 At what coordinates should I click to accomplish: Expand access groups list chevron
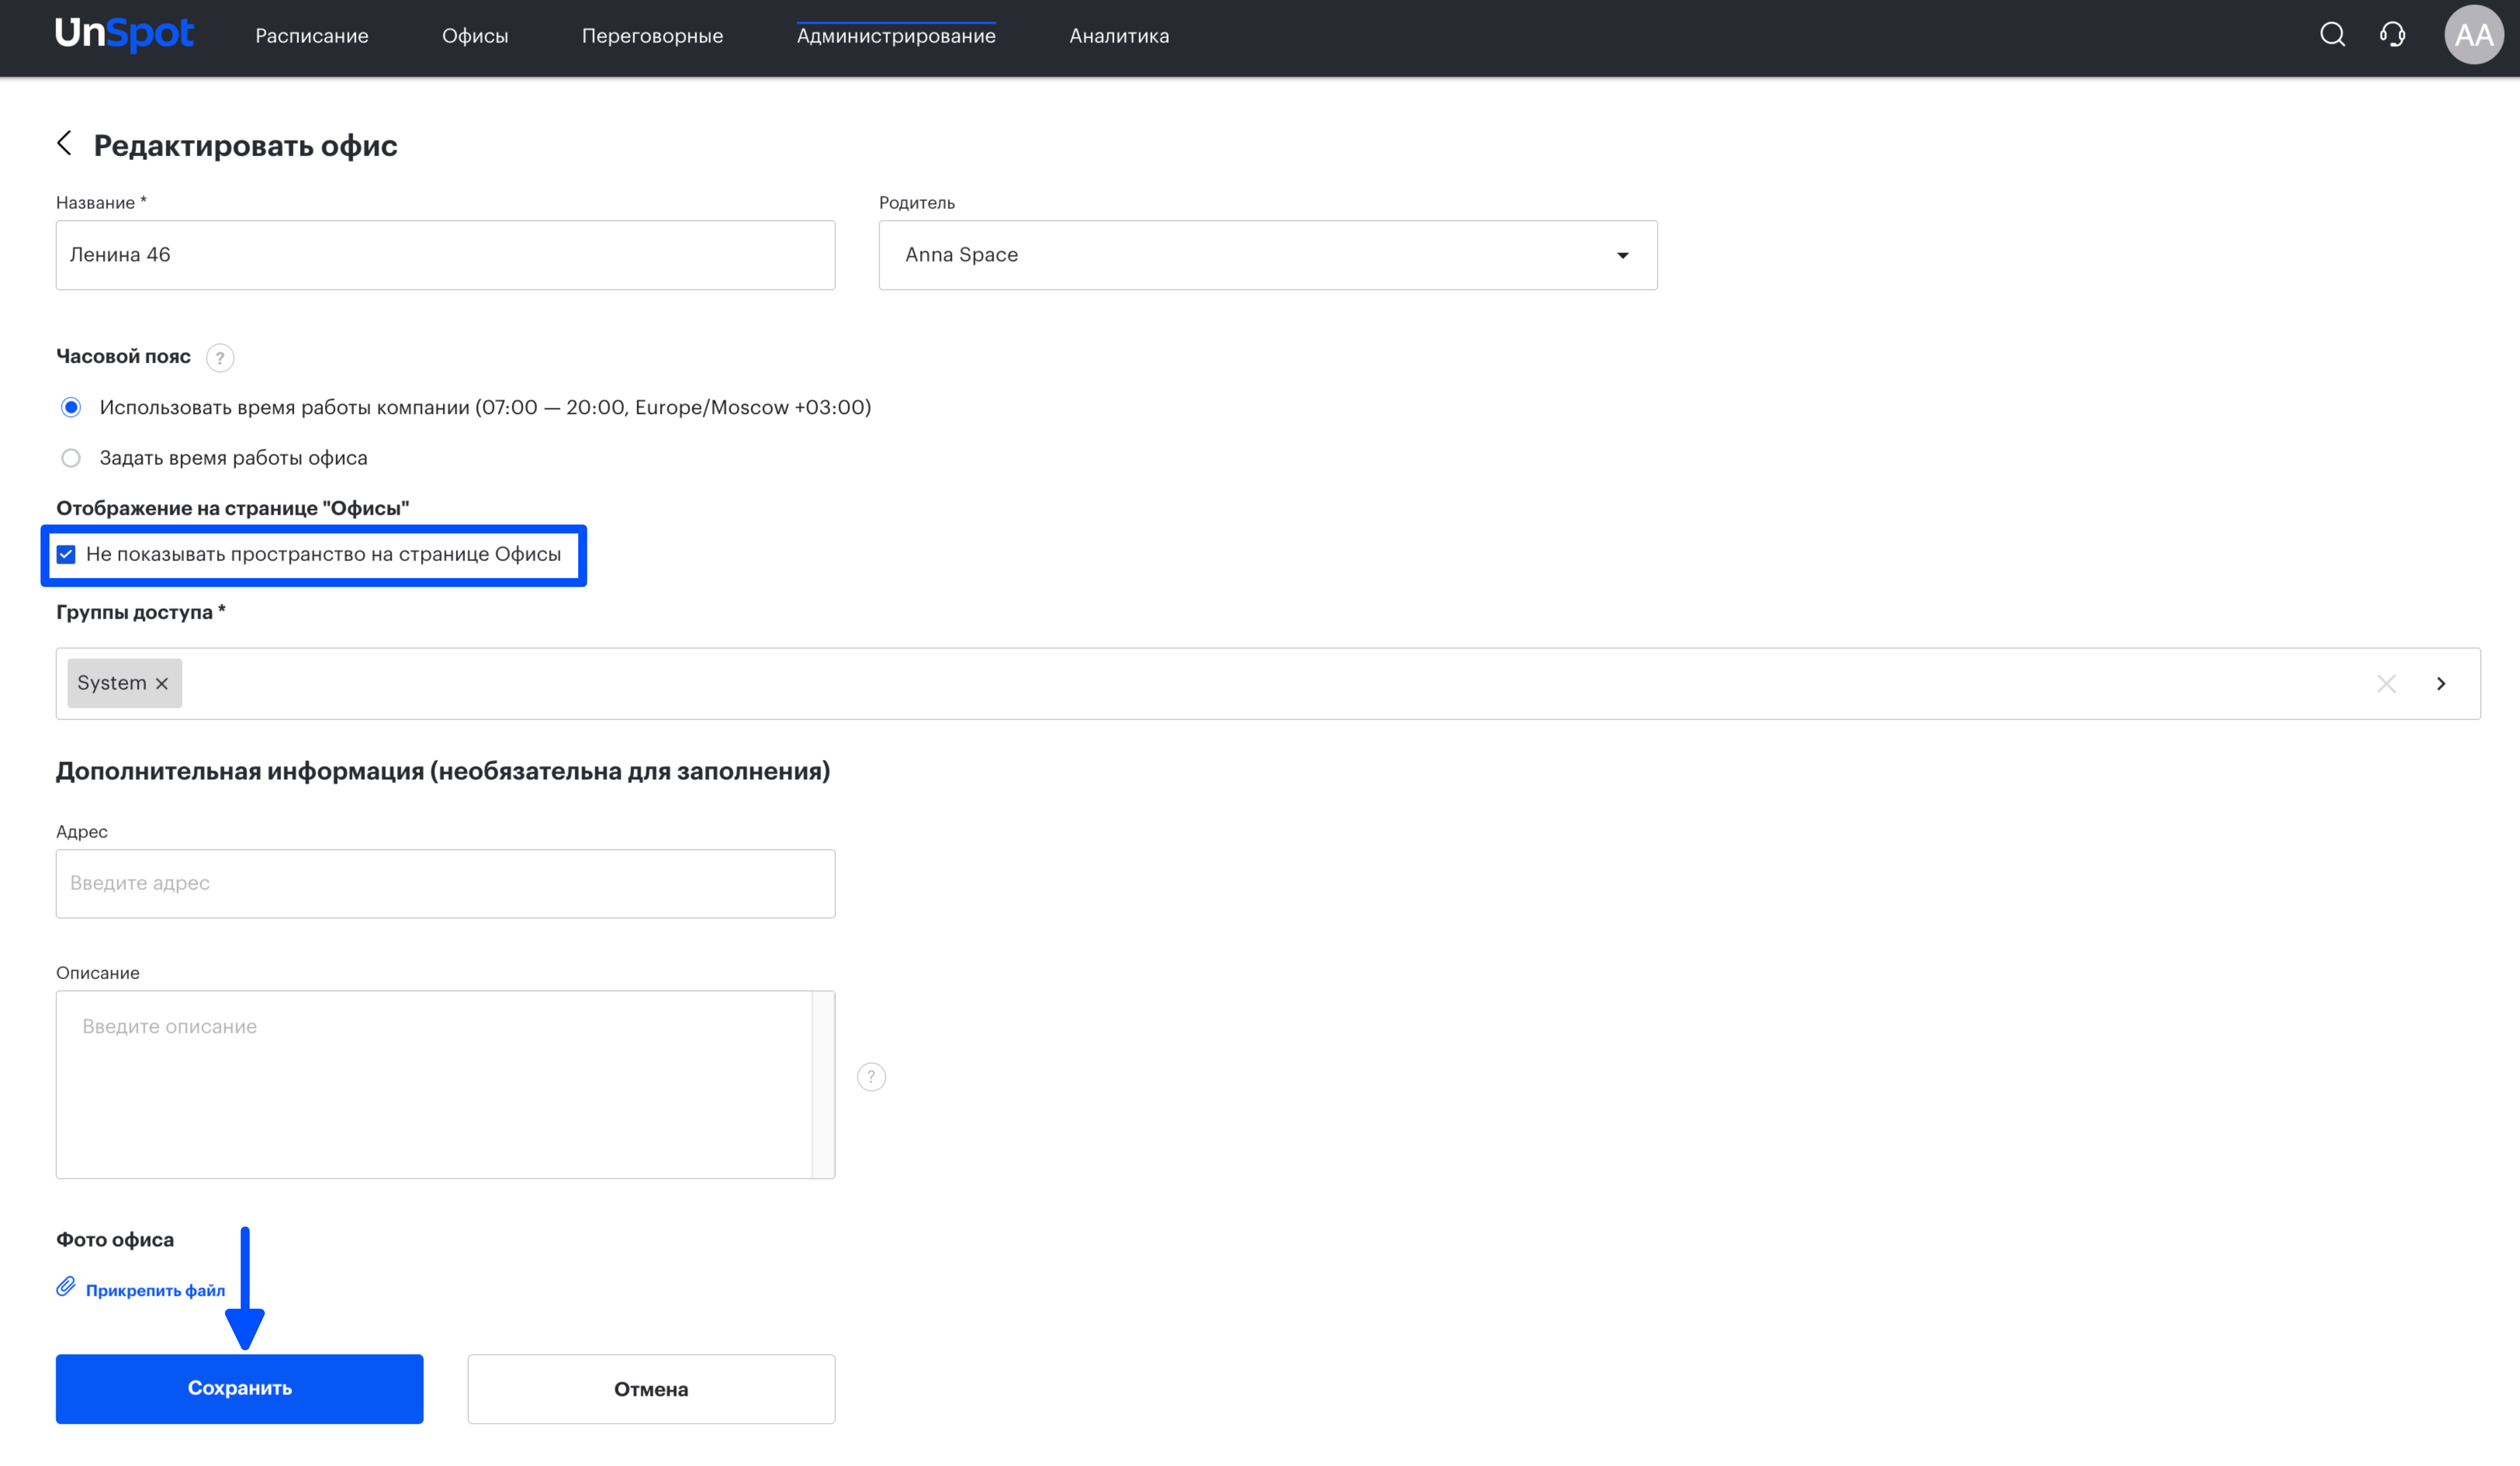coord(2441,684)
